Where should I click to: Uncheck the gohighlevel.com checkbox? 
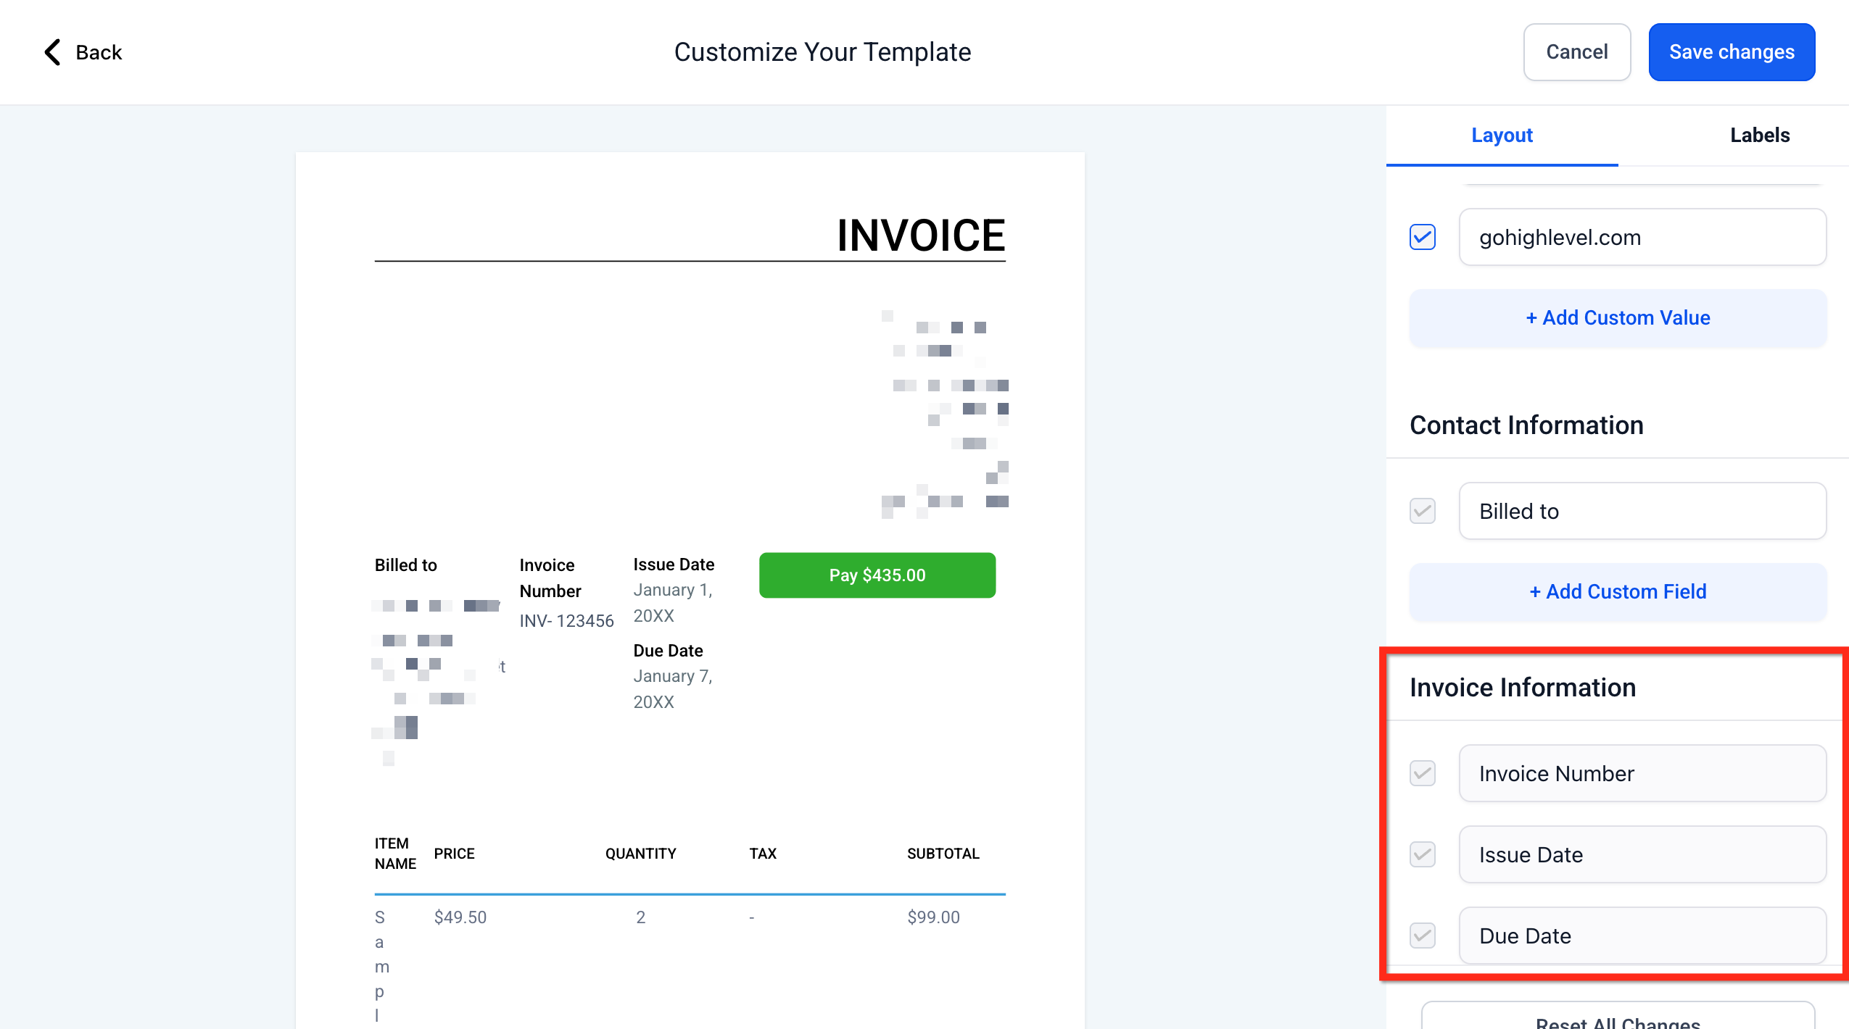click(1422, 237)
